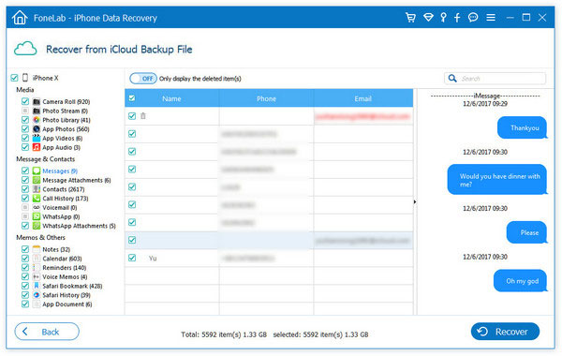This screenshot has width=562, height=356.
Task: Click the key register icon
Action: [443, 17]
